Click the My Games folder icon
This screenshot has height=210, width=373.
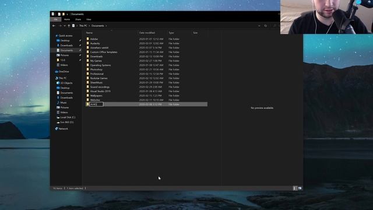(x=87, y=61)
